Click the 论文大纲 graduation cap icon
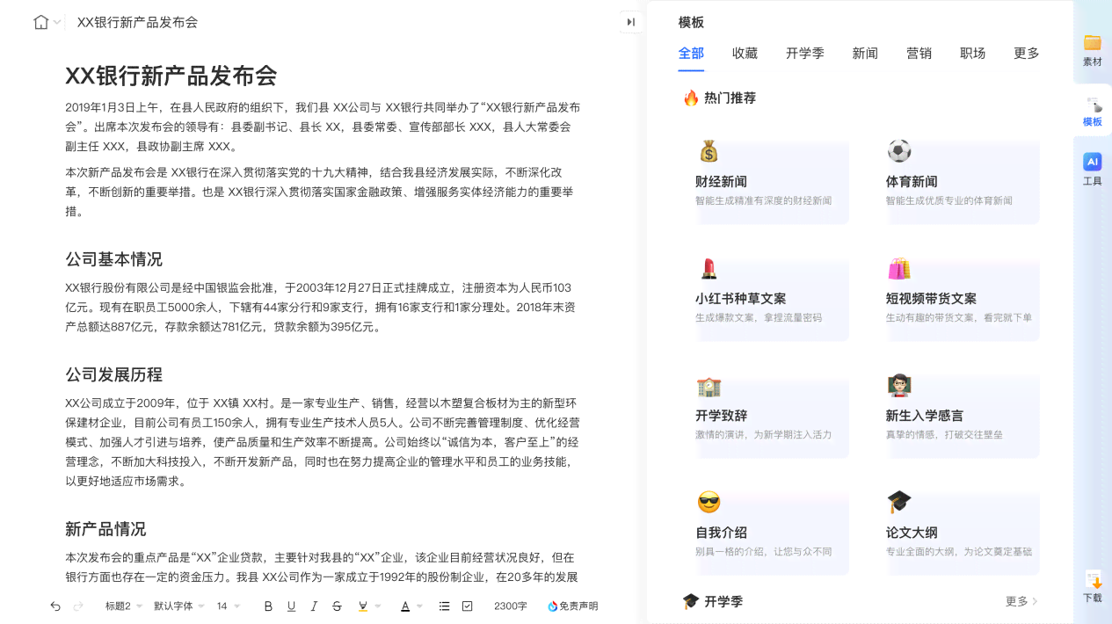The image size is (1112, 624). pos(899,502)
